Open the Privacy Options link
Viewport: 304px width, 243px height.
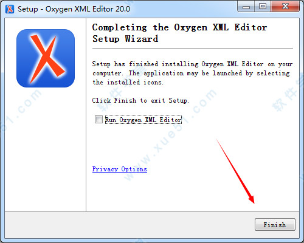[x=120, y=169]
